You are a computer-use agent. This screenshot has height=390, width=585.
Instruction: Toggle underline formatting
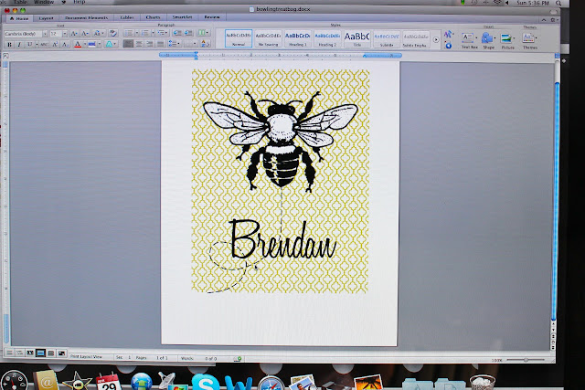pyautogui.click(x=29, y=45)
